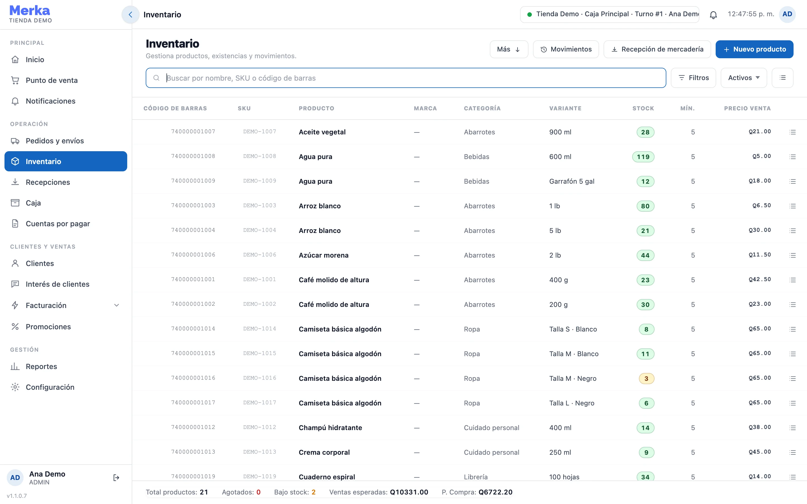Click the Tienda Demo shift status pill
The width and height of the screenshot is (807, 504).
[x=609, y=14]
